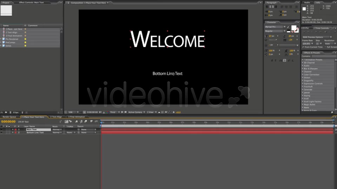The height and width of the screenshot is (189, 337).
Task: Expand the Pre Rendered folder
Action: (x=1, y=39)
